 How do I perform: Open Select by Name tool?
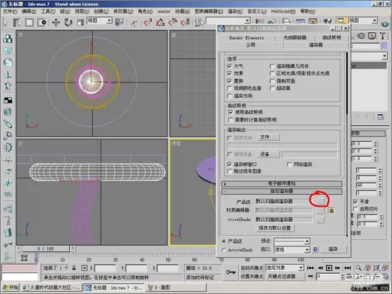click(x=17, y=22)
